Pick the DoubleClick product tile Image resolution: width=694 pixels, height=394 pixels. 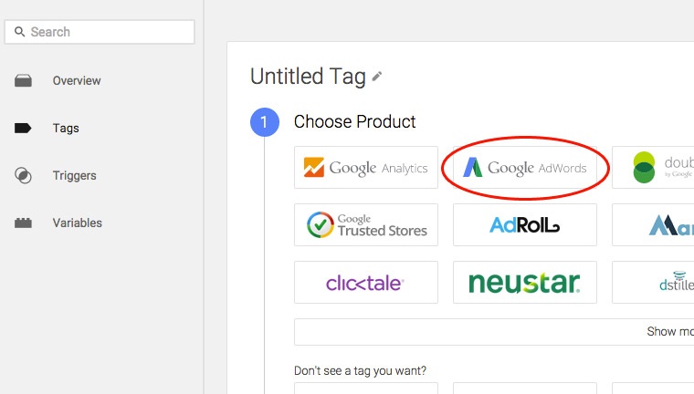[653, 168]
